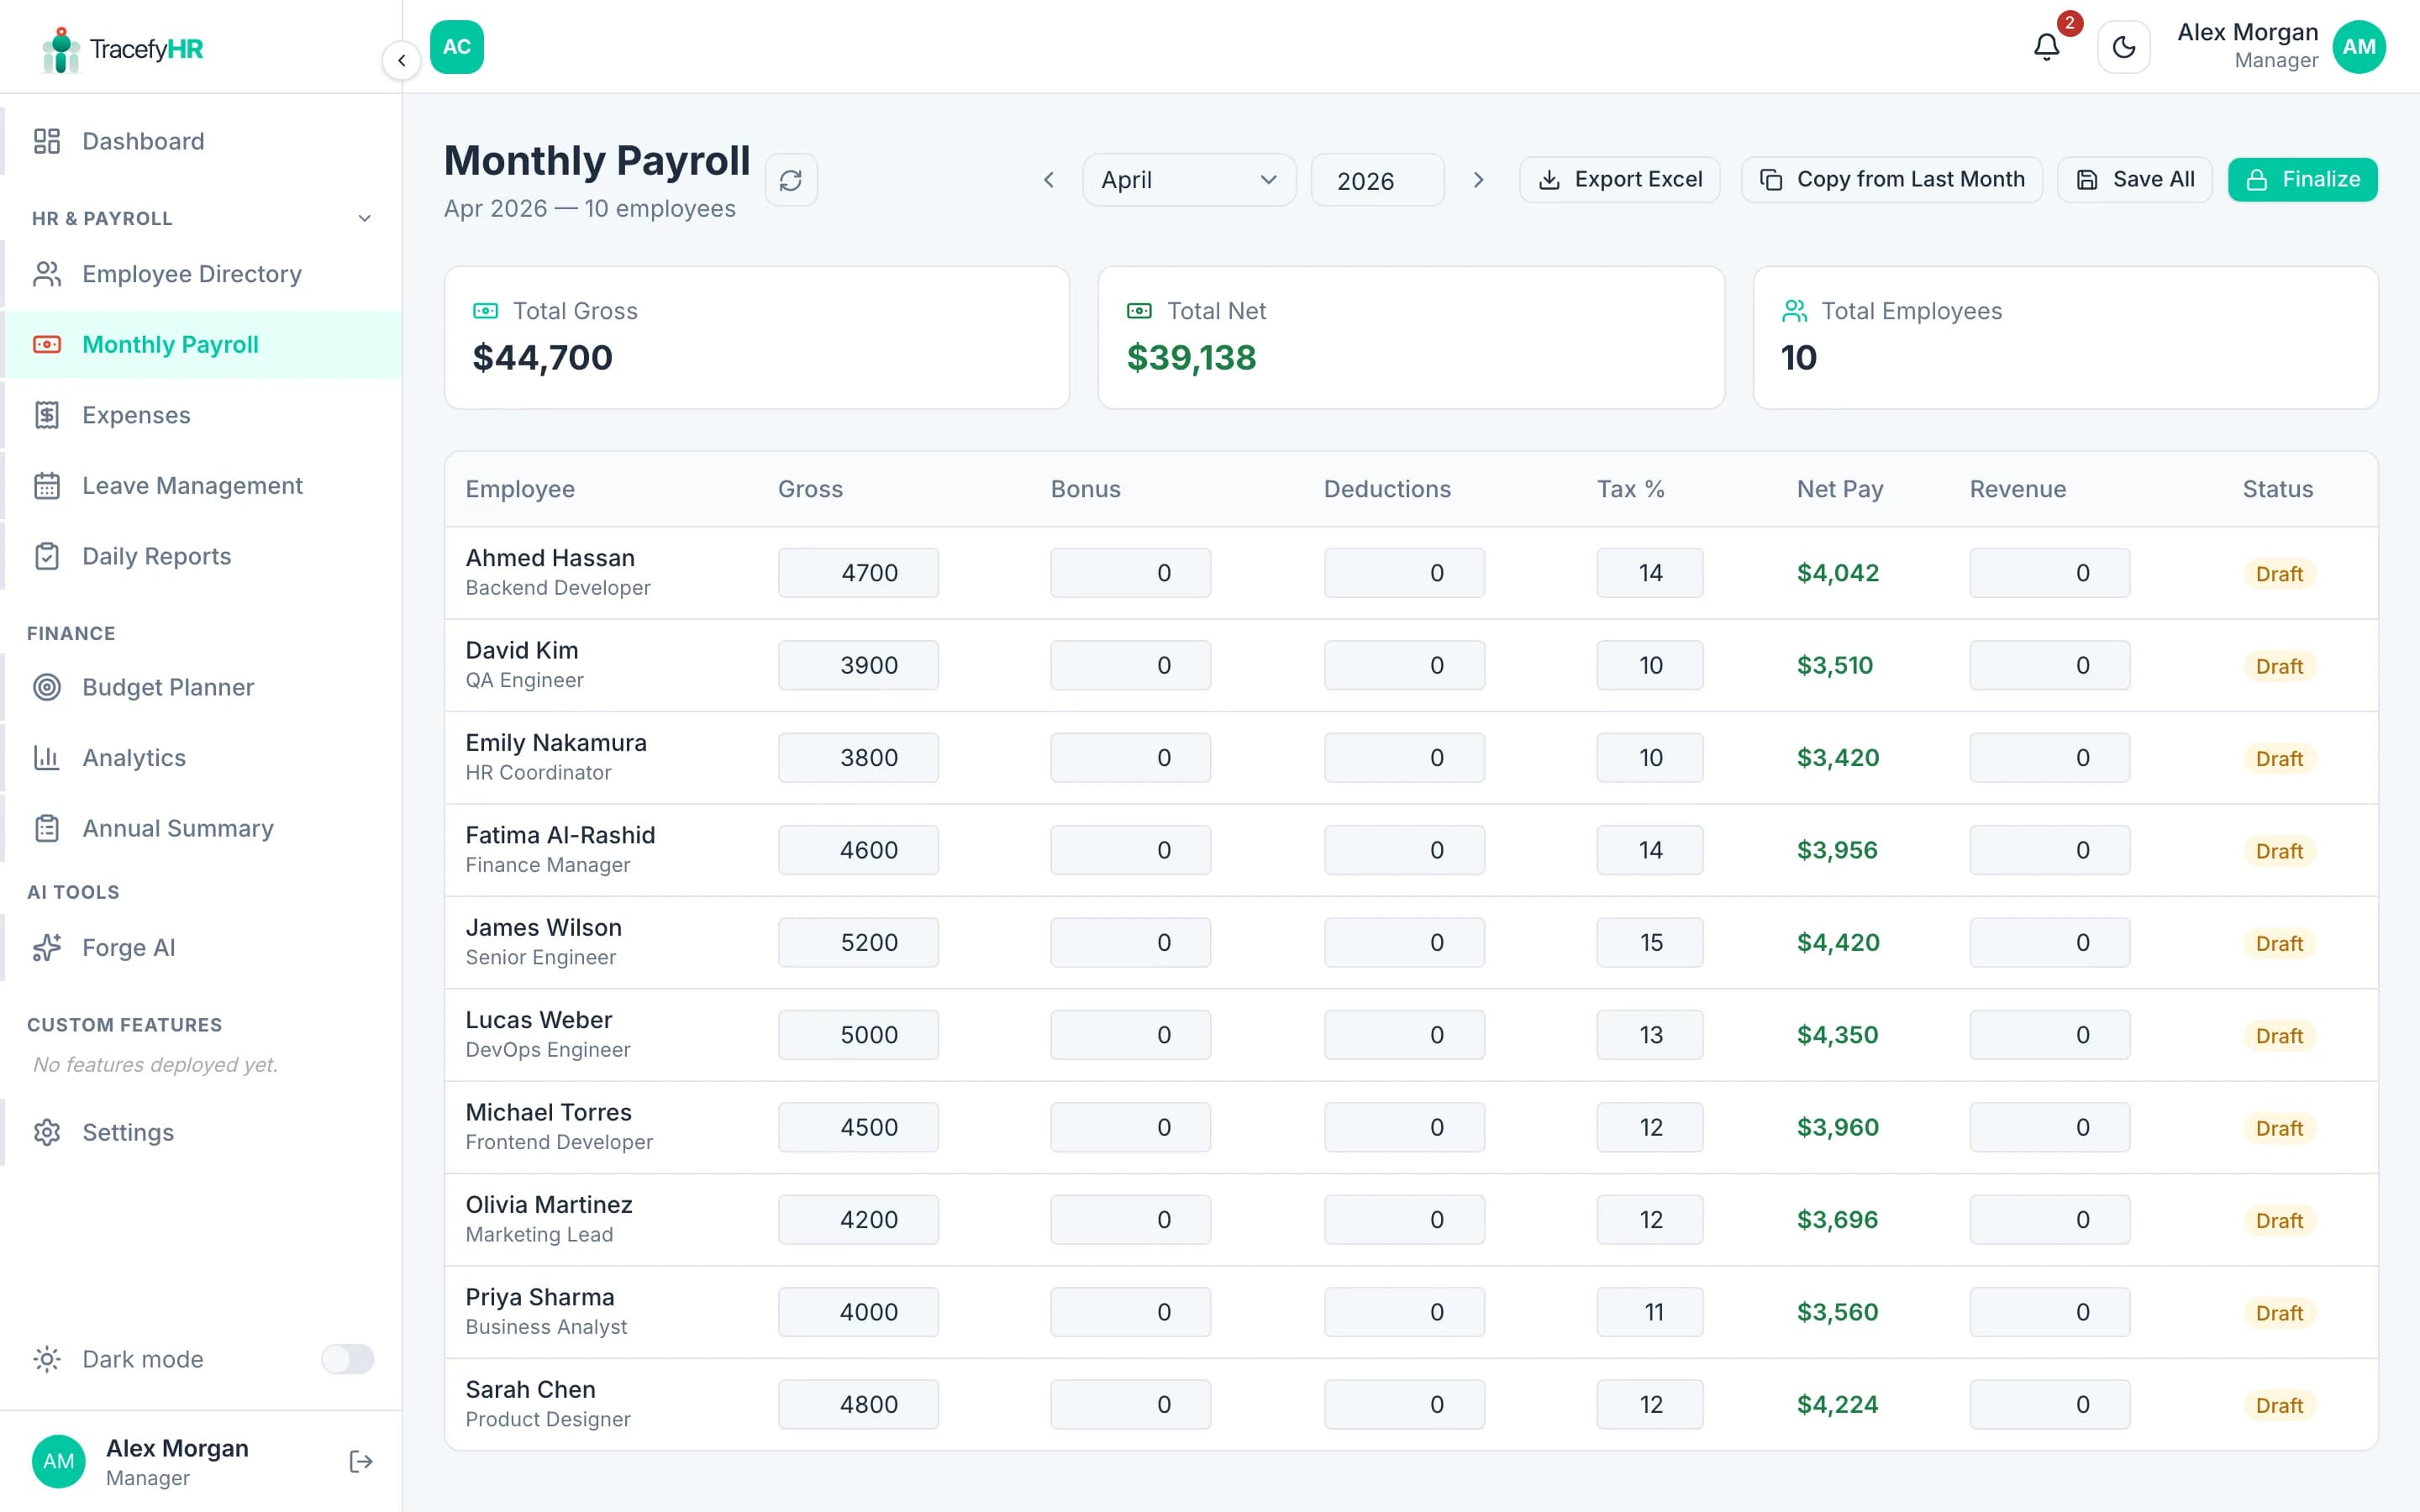Open Settings via the gear icon
Viewport: 2420px width, 1512px height.
pos(46,1132)
